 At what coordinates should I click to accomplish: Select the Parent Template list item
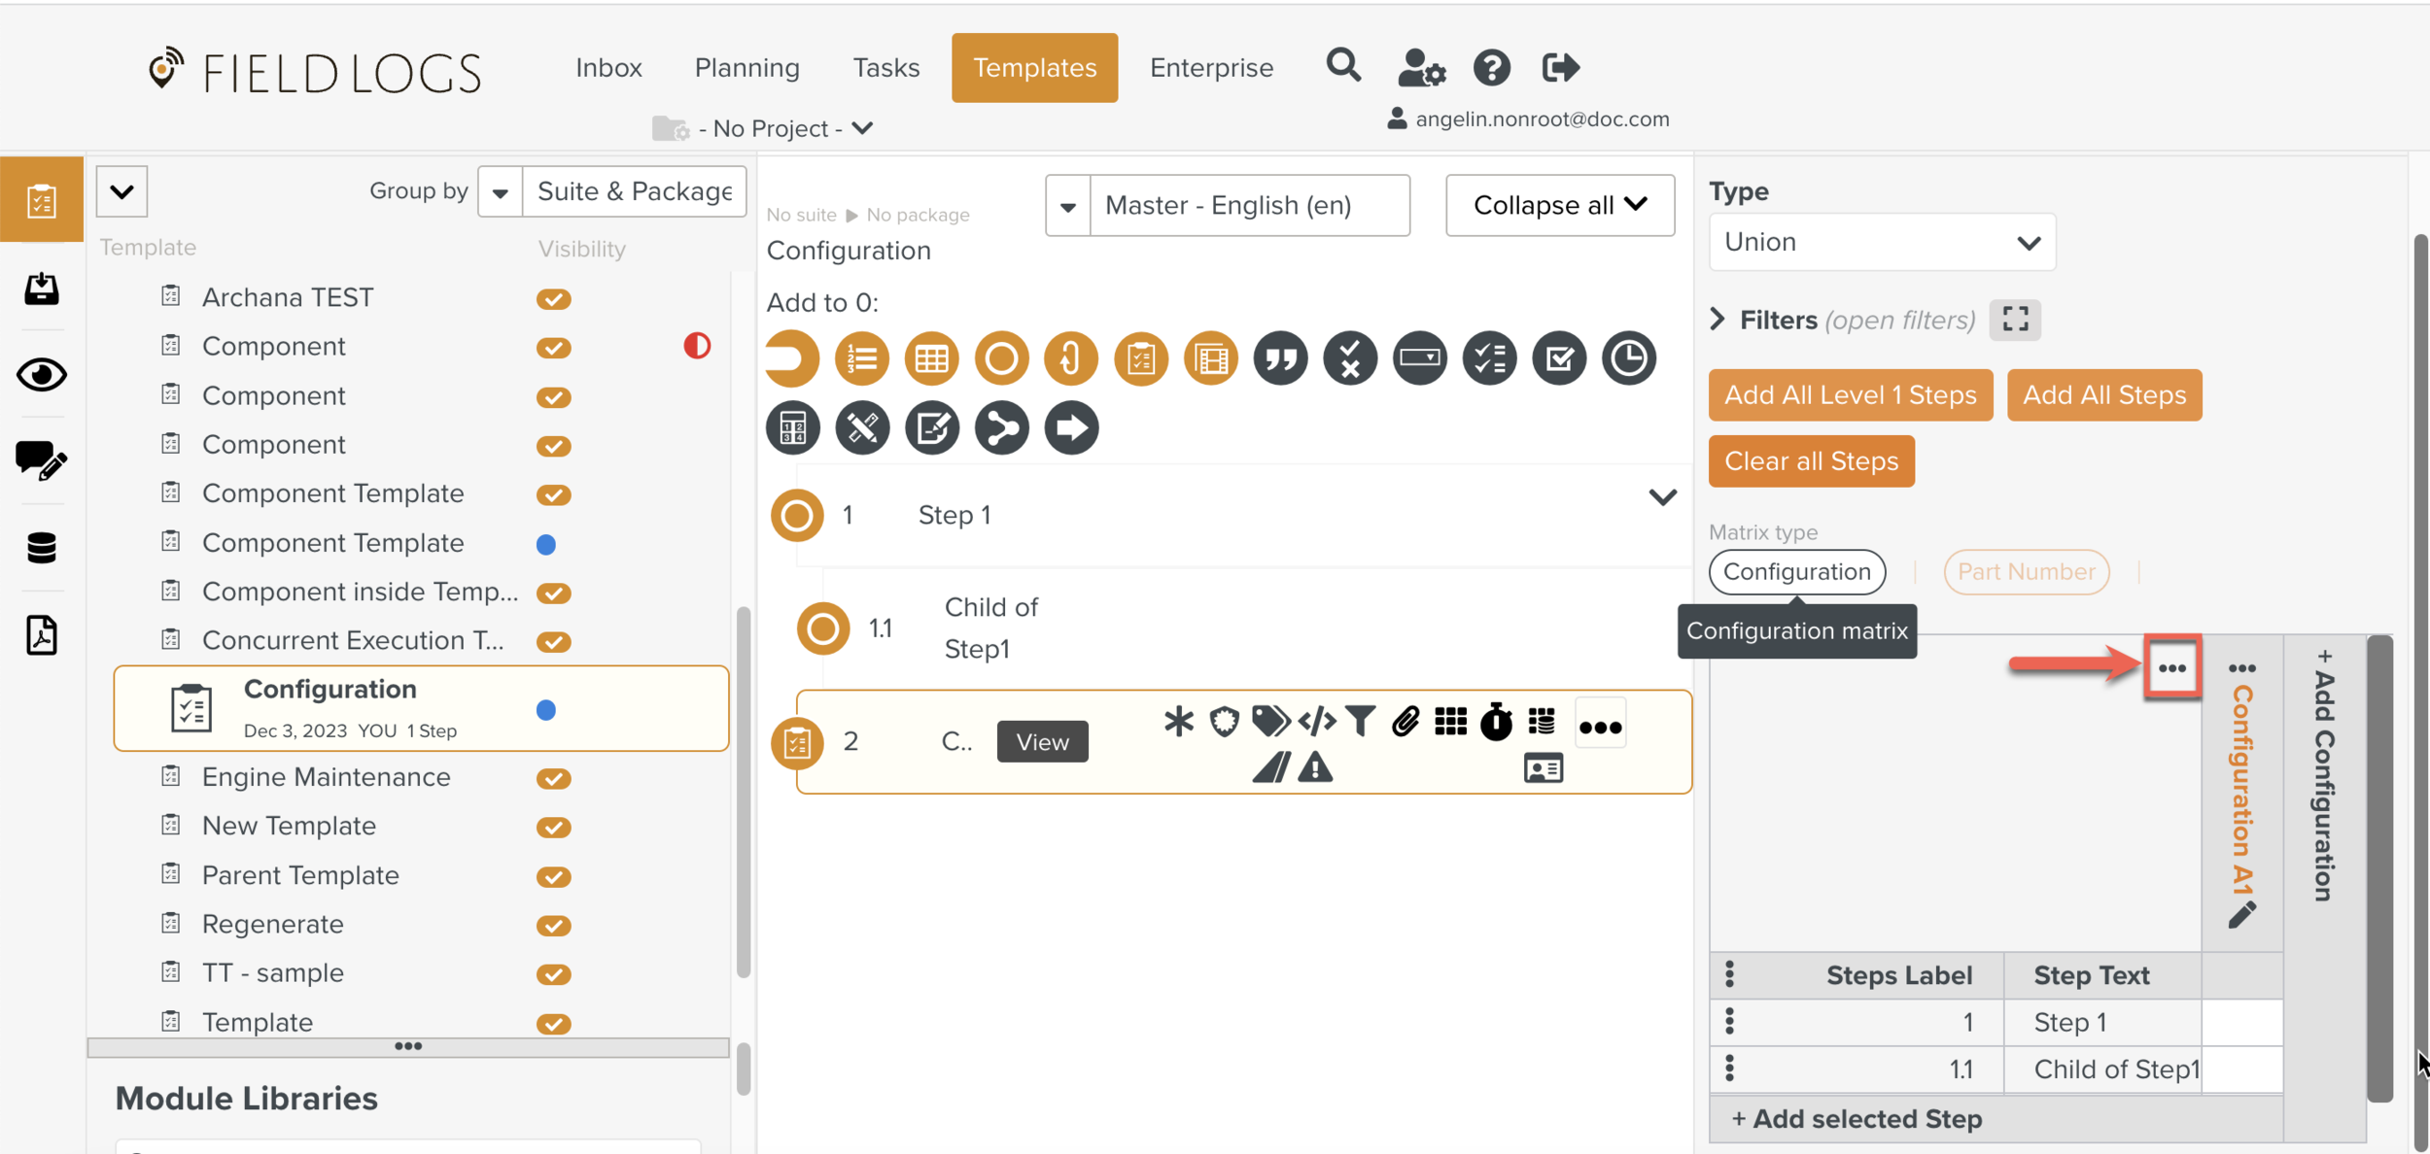300,875
